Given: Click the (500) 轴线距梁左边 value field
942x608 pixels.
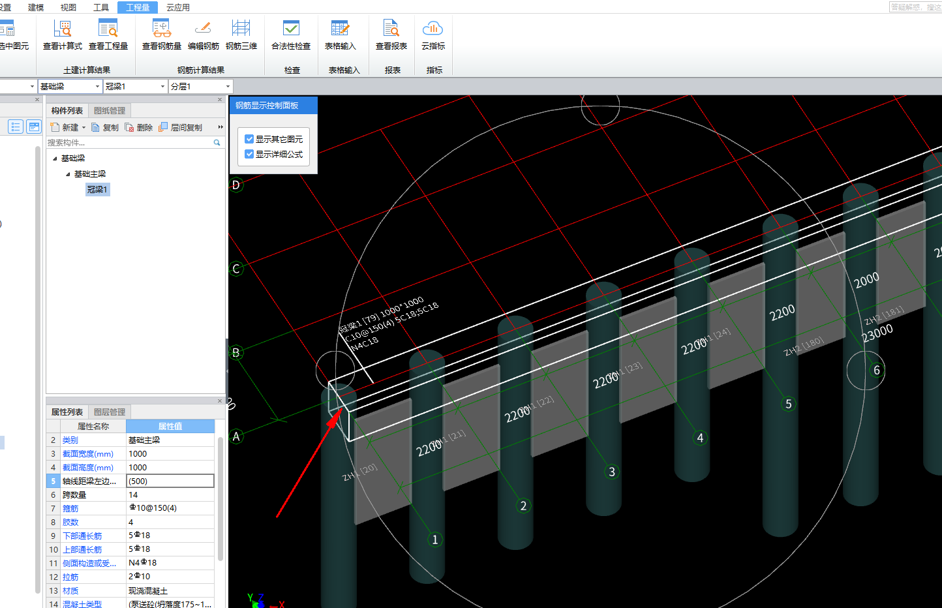Looking at the screenshot, I should [170, 481].
